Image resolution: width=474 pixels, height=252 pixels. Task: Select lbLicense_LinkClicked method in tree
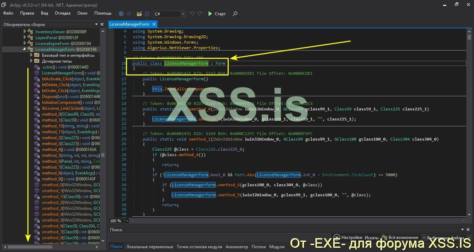click(71, 108)
